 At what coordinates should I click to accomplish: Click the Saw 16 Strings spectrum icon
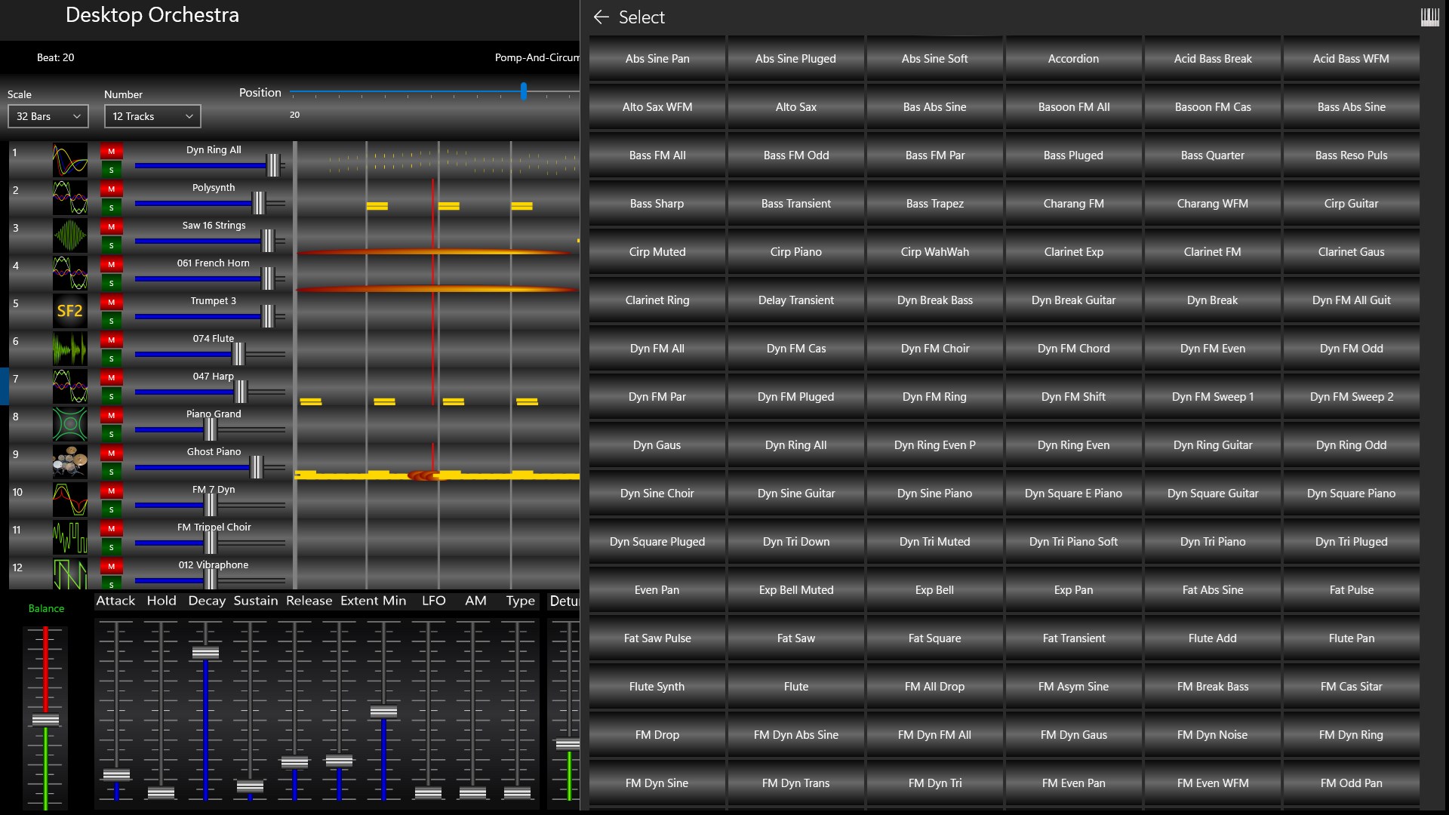(x=69, y=235)
